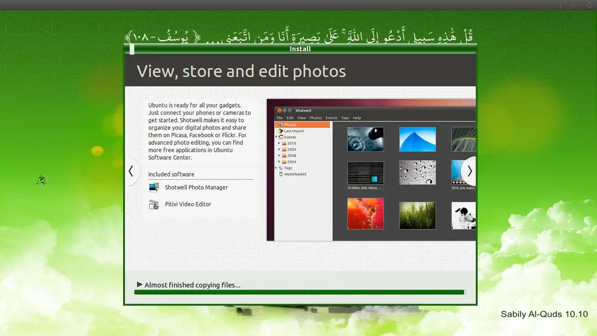Expand the 2008 events folder arrow
Image resolution: width=597 pixels, height=336 pixels.
279,155
